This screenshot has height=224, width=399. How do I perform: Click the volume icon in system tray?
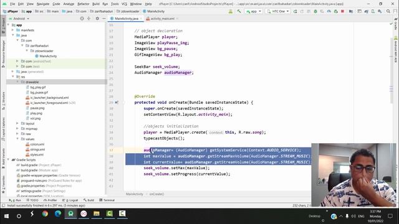tap(353, 216)
